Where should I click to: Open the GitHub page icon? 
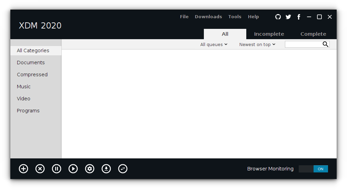278,17
